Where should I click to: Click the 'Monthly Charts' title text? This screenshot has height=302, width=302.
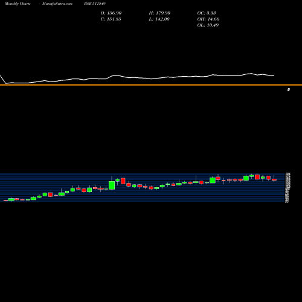click(18, 4)
